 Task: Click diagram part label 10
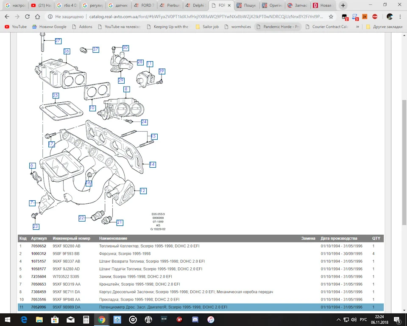point(92,108)
